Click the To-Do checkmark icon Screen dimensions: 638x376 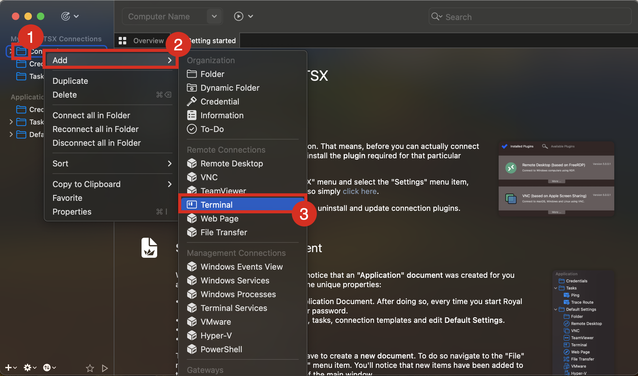click(x=192, y=129)
